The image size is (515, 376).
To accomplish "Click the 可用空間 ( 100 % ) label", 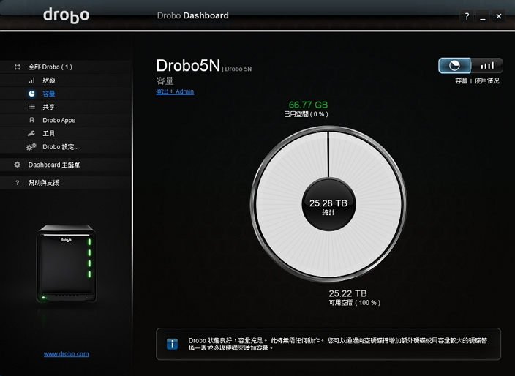I will (x=355, y=303).
